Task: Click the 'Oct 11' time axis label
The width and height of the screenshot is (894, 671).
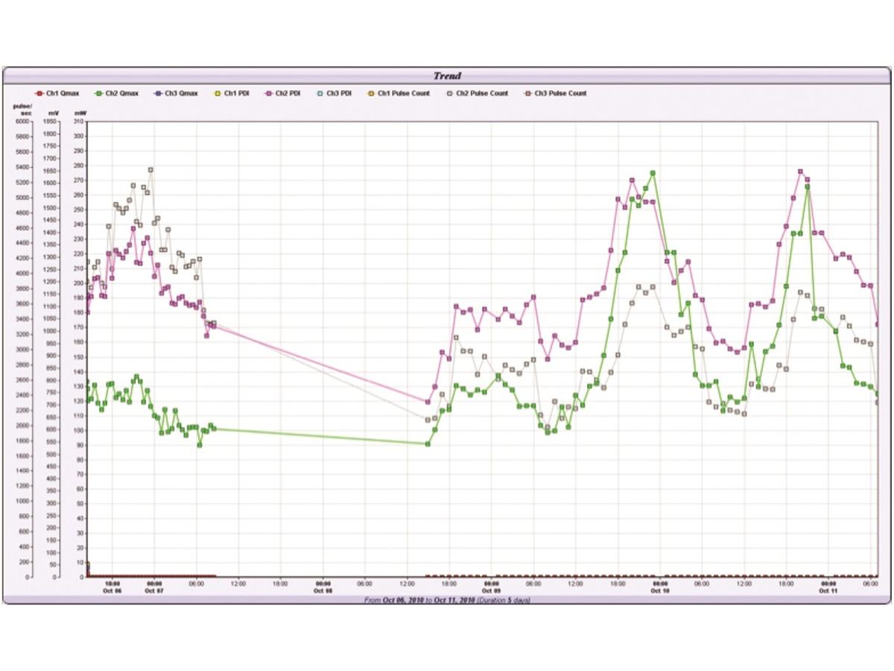Action: point(828,590)
